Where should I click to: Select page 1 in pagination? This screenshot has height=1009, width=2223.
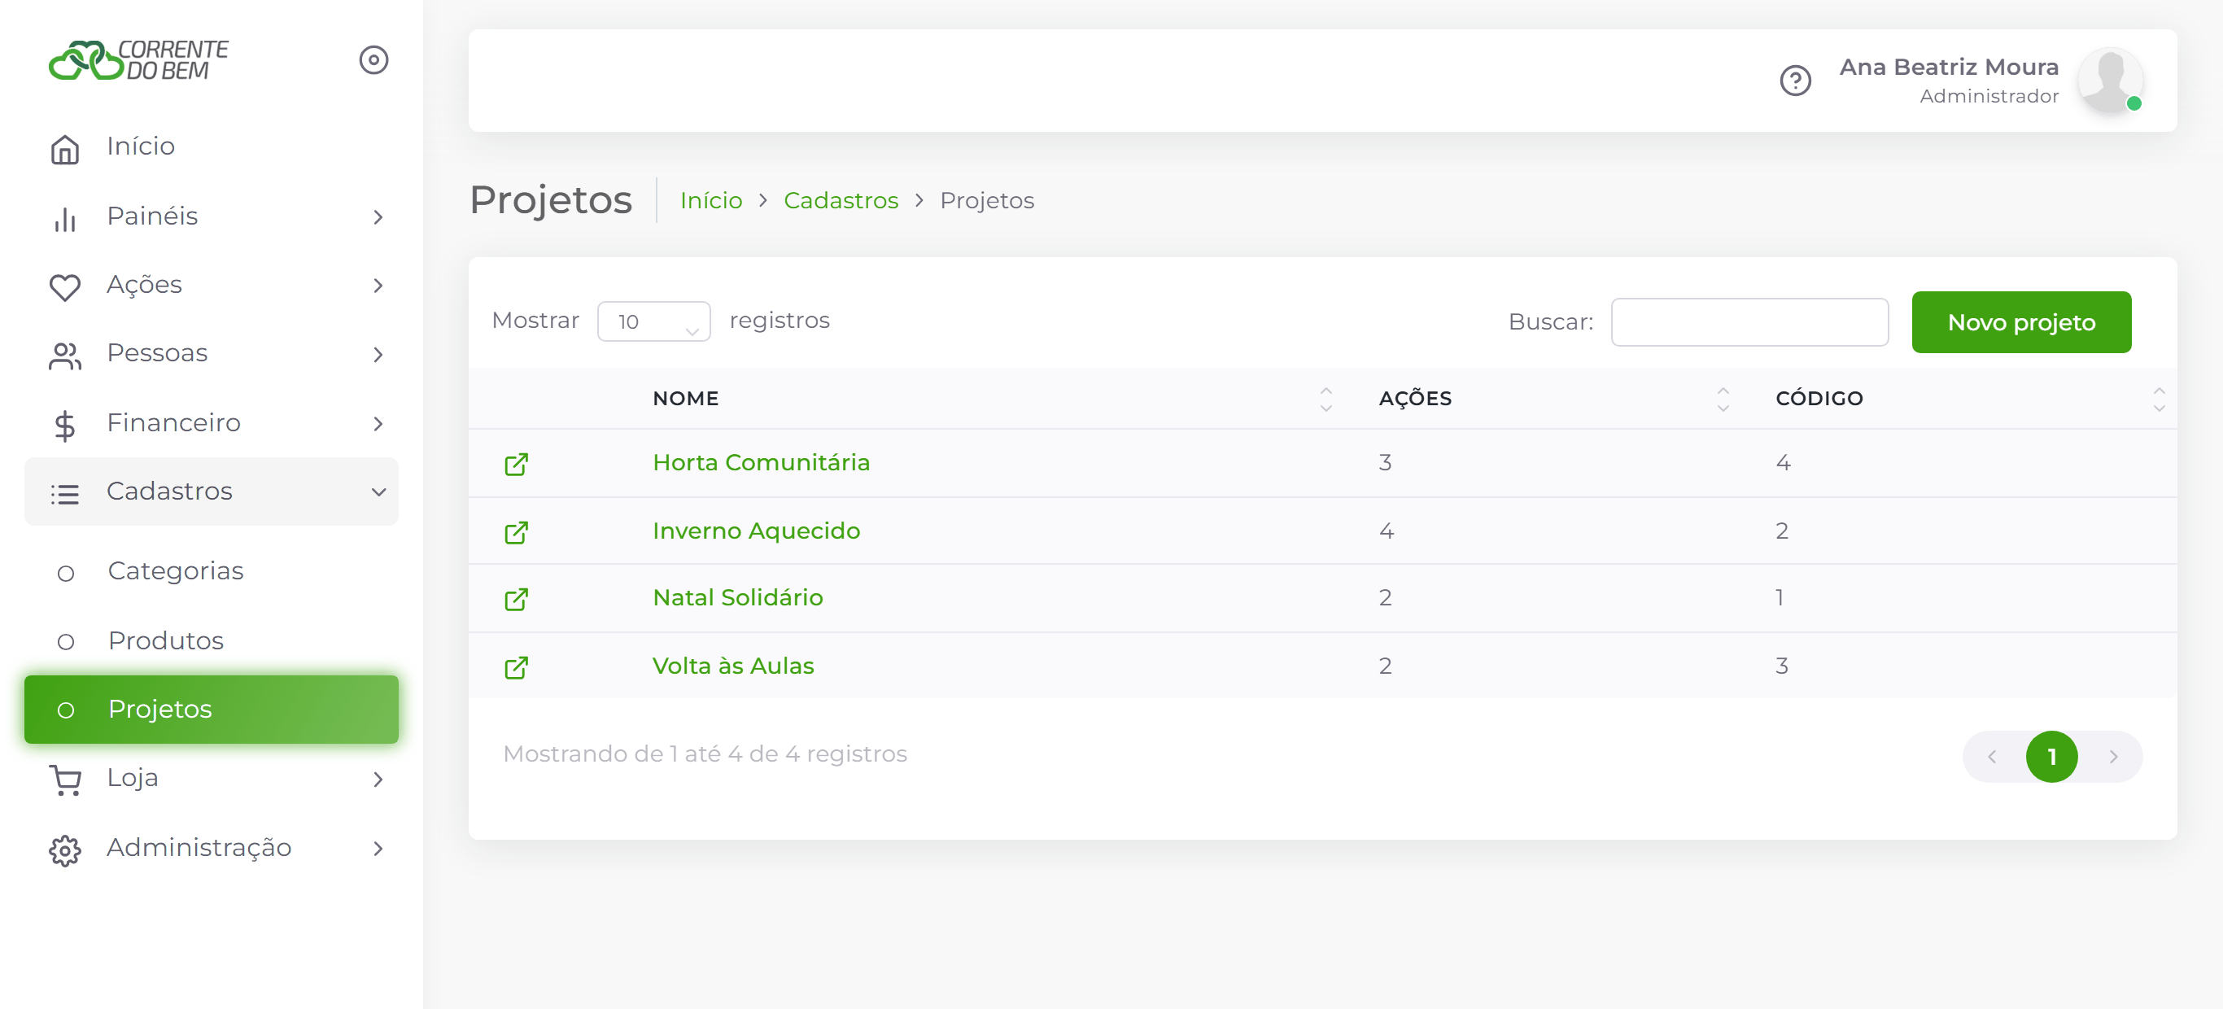(x=2051, y=757)
